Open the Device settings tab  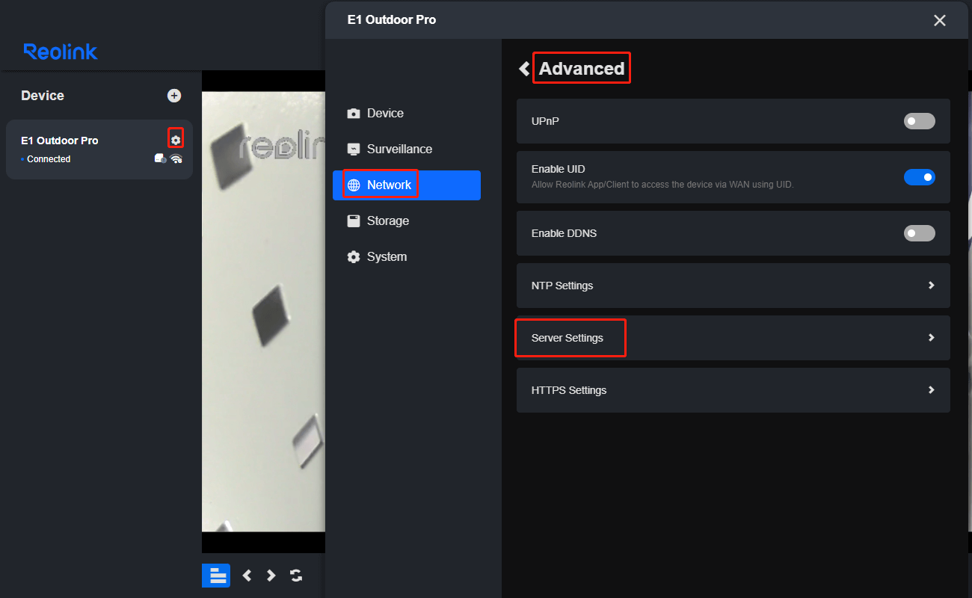pos(407,114)
